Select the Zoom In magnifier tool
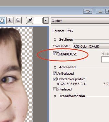Screen dimensions: 109x122 (x=10, y=20)
